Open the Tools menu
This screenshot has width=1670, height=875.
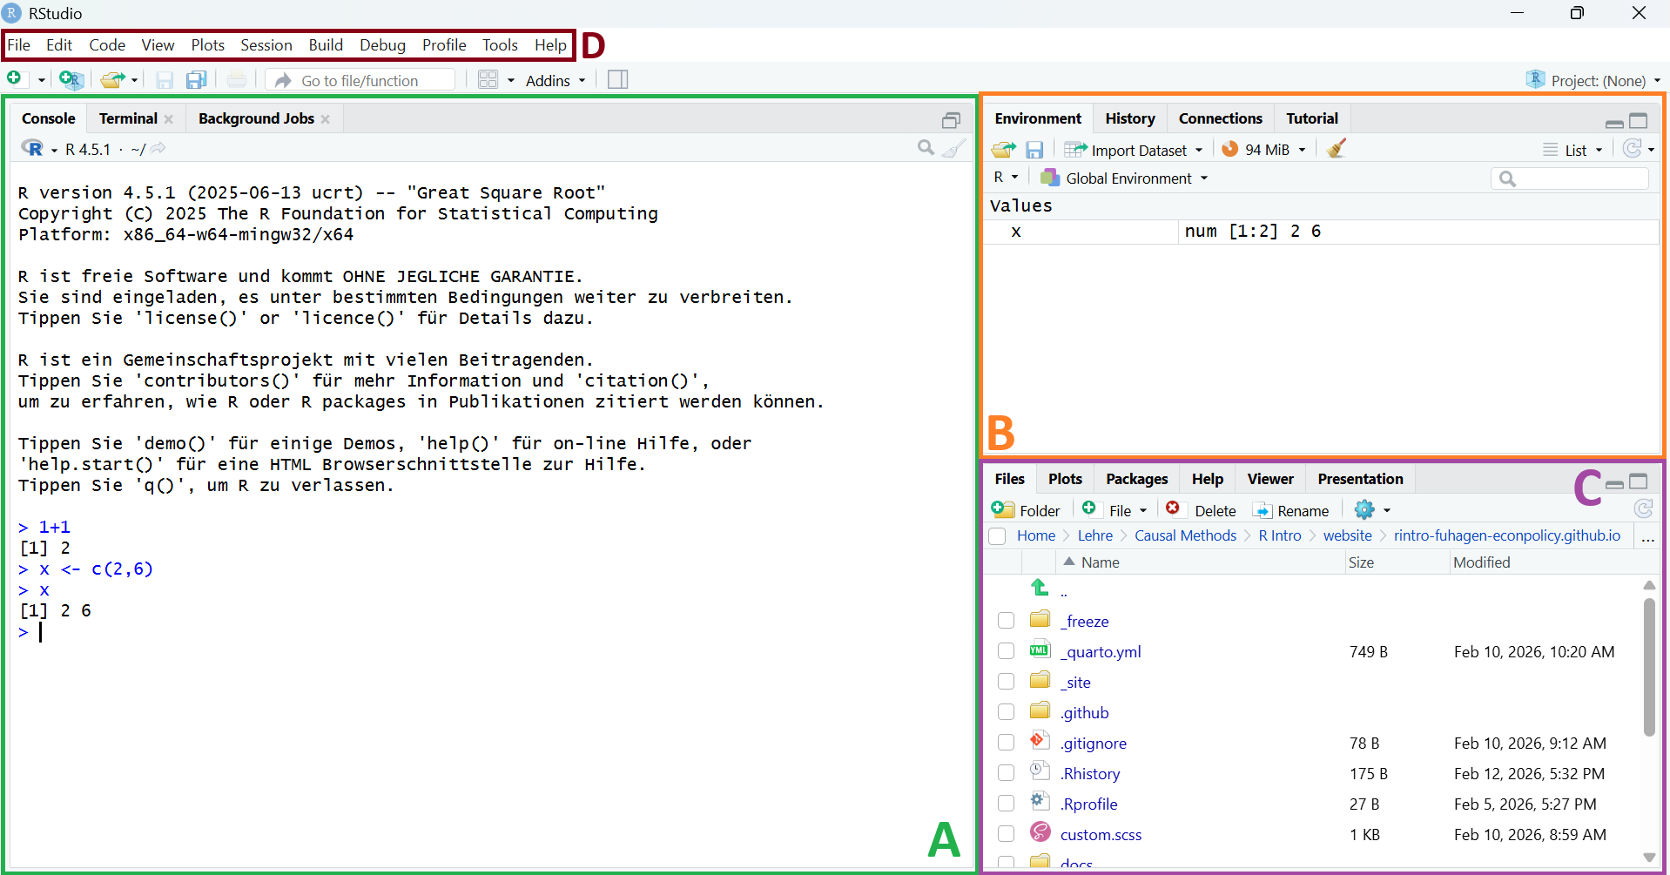[500, 44]
